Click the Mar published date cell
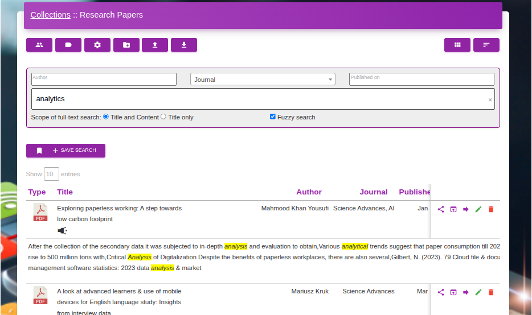This screenshot has width=532, height=315. pyautogui.click(x=423, y=291)
